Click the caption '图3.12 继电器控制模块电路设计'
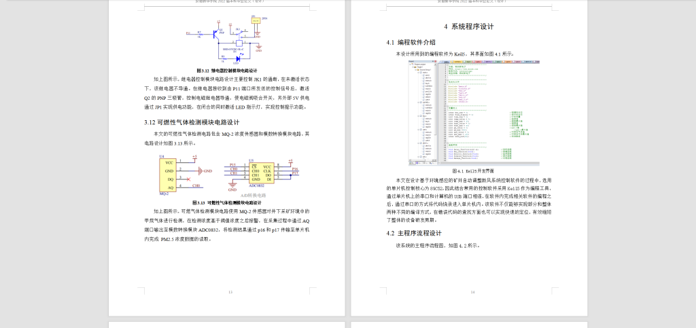The width and height of the screenshot is (696, 328). click(227, 71)
